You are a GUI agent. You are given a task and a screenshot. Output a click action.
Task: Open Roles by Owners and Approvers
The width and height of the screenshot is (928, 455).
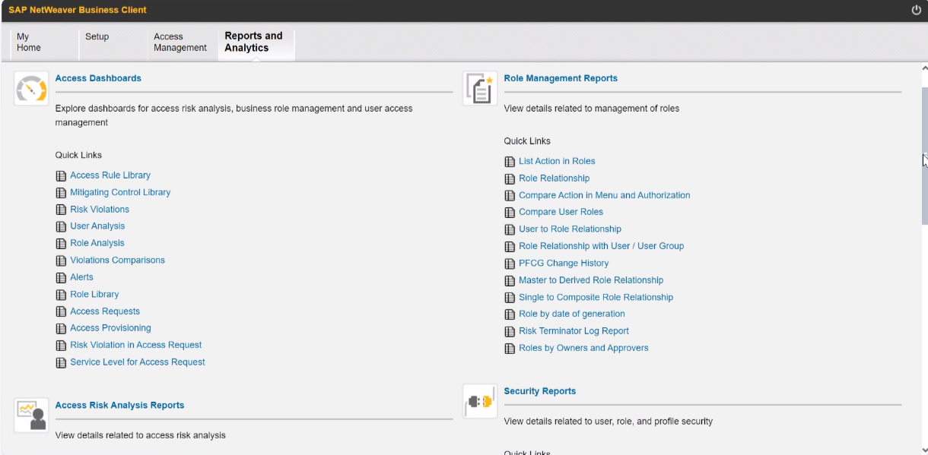(583, 348)
